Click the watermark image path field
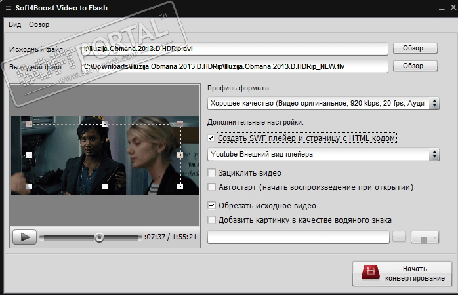Image resolution: width=458 pixels, height=295 pixels. click(x=299, y=237)
